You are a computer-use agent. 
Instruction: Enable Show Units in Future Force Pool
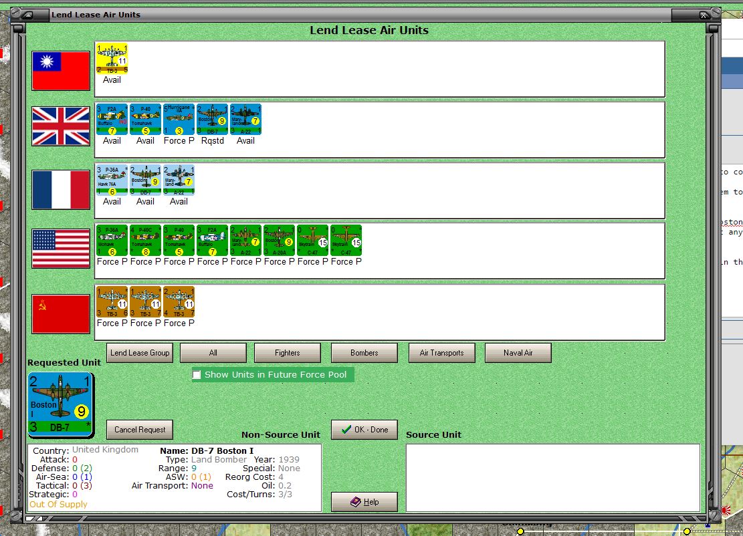(x=197, y=374)
